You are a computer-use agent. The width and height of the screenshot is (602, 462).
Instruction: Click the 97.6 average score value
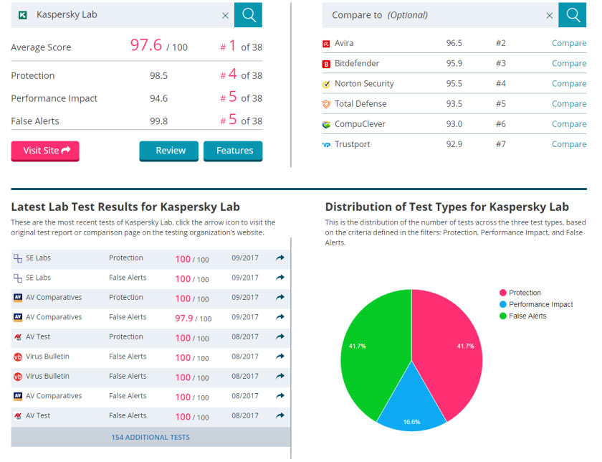[x=146, y=45]
